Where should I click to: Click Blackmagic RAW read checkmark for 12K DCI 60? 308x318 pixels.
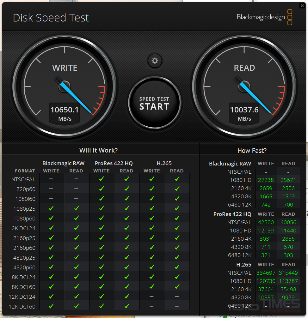pos(76,306)
